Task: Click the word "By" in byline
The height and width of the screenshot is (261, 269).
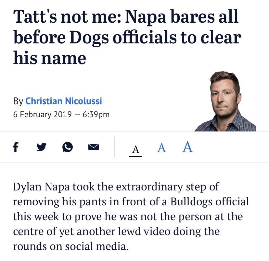Action: pos(18,101)
